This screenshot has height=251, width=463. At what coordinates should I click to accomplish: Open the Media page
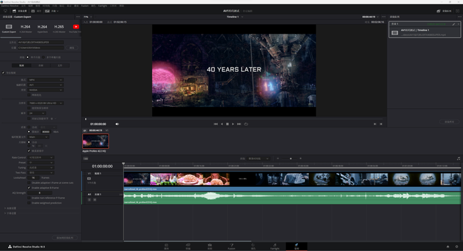click(x=167, y=246)
